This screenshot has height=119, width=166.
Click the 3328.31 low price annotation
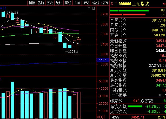pyautogui.click(x=74, y=51)
